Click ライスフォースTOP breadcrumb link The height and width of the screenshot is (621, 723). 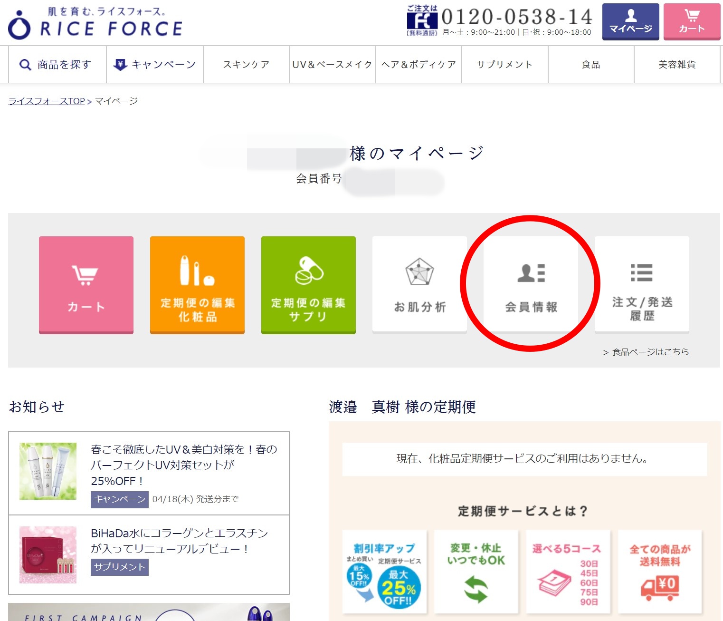point(47,101)
